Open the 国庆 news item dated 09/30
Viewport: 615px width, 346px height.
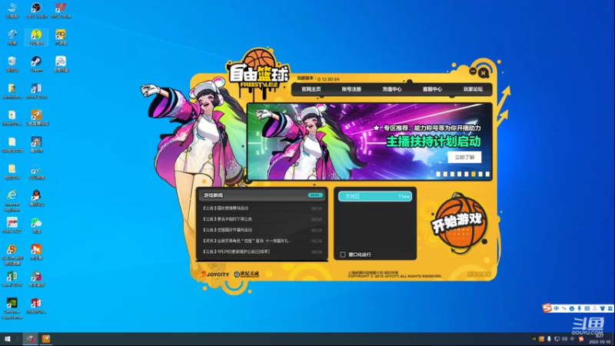pos(262,208)
